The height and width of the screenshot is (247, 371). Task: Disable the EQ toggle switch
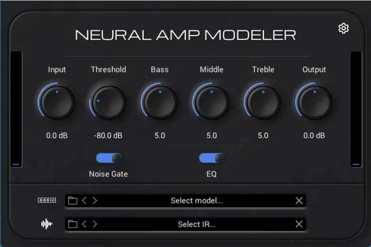coord(212,158)
